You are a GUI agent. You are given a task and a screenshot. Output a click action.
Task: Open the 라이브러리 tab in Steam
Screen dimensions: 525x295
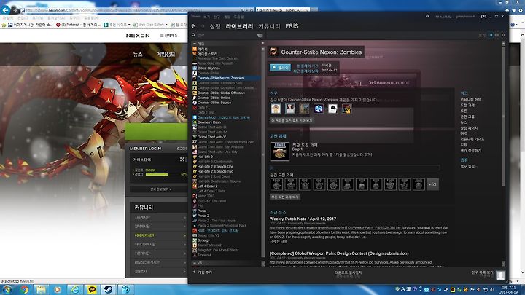[239, 26]
